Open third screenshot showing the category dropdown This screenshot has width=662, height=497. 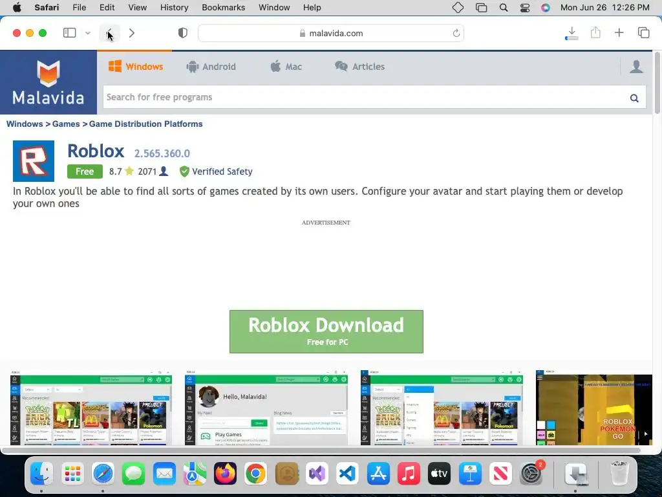[442, 408]
